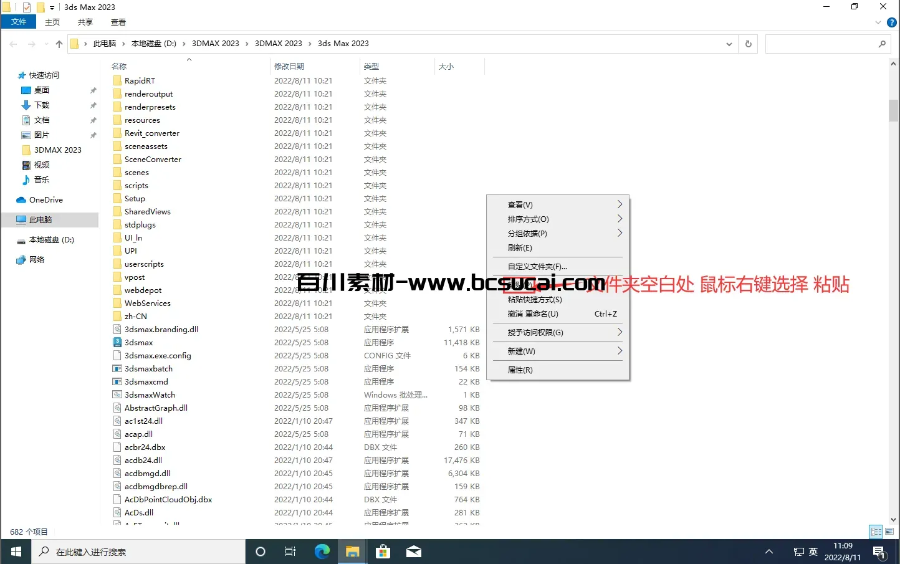The image size is (900, 564).
Task: Select 网络 in the navigation pane
Action: click(37, 259)
